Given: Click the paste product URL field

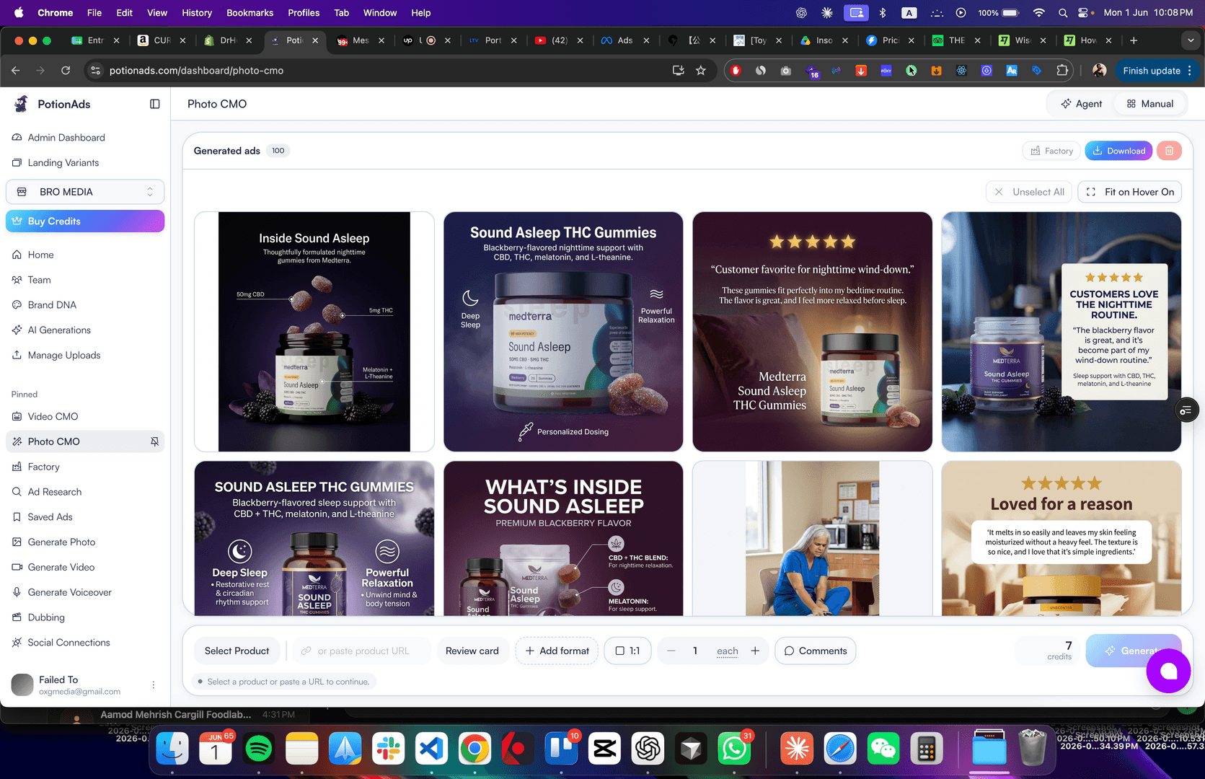Looking at the screenshot, I should point(363,651).
